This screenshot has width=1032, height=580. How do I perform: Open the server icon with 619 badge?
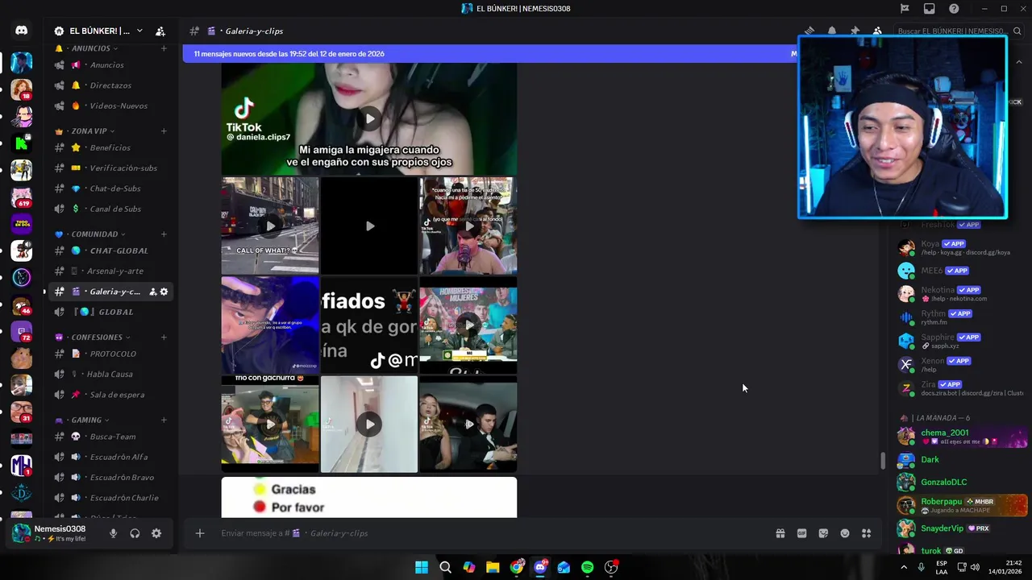click(x=22, y=197)
